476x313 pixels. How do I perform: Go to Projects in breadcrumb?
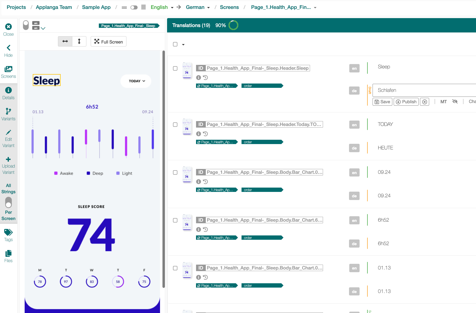coord(16,7)
